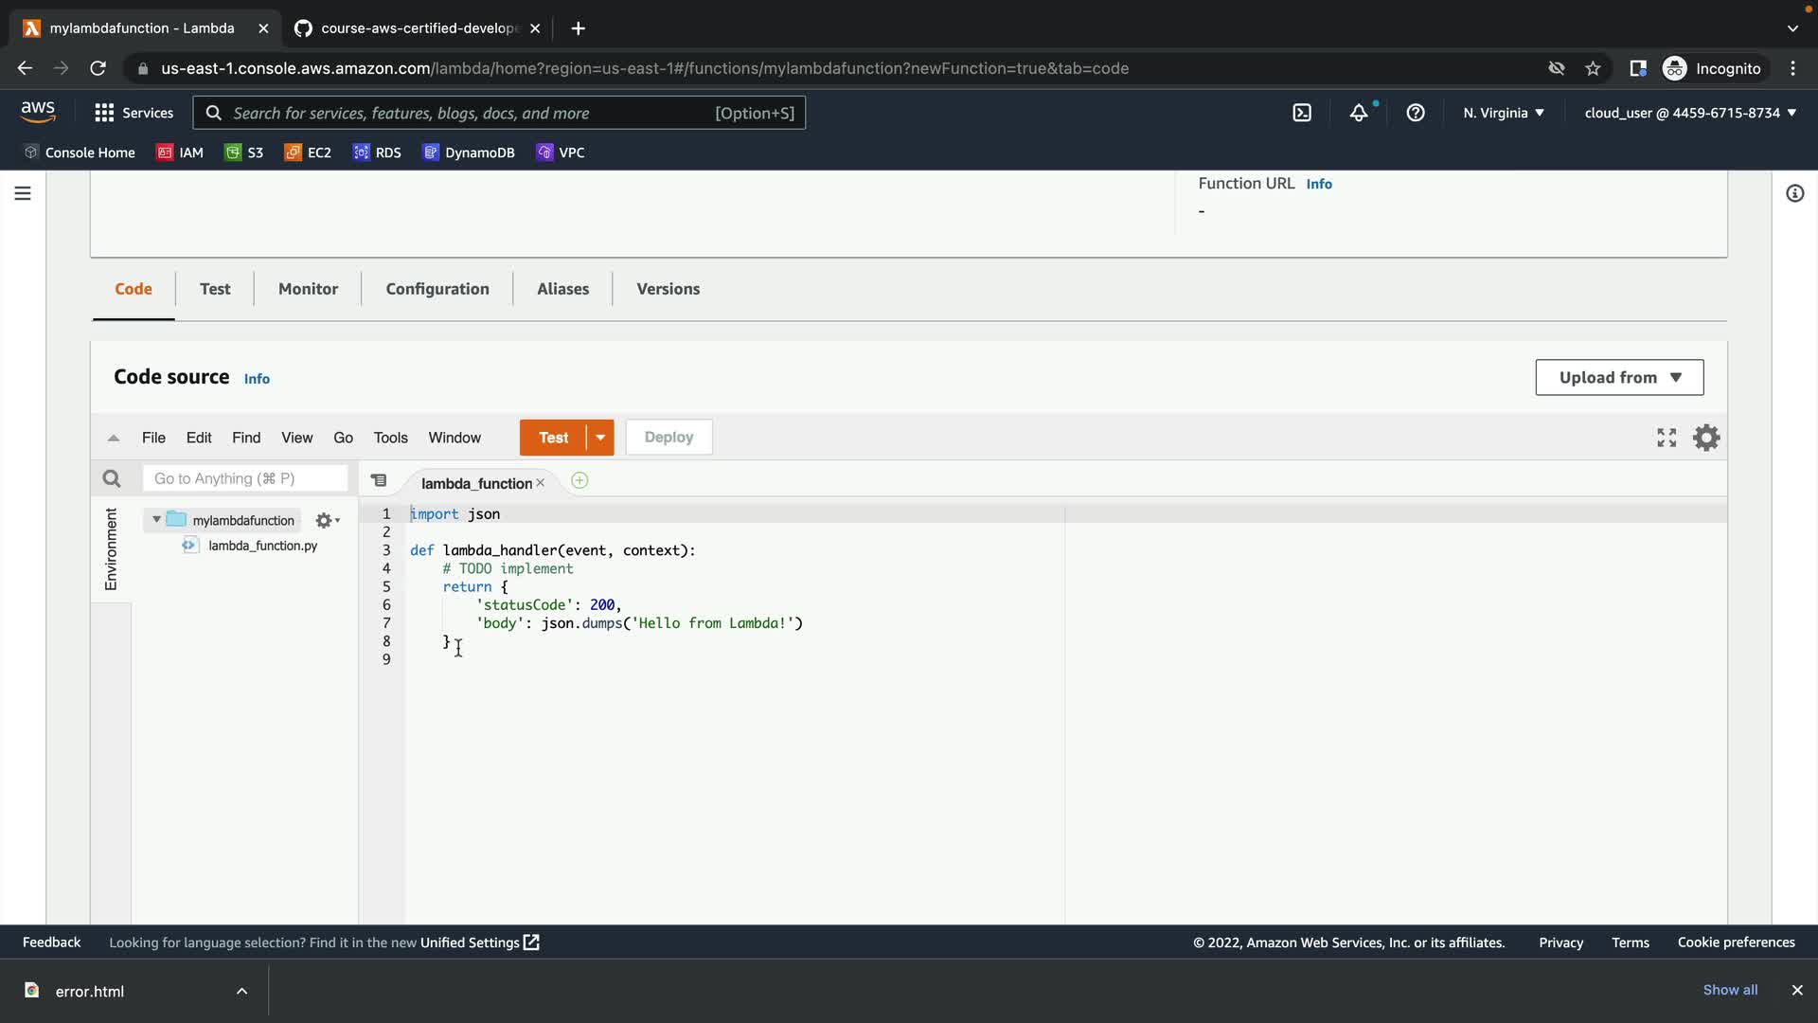1818x1023 pixels.
Task: Toggle fullscreen editor mode icon
Action: pyautogui.click(x=1666, y=438)
